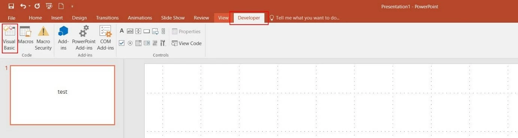Switch to the Home tab
Viewport: 518px width, 138px height.
36,18
